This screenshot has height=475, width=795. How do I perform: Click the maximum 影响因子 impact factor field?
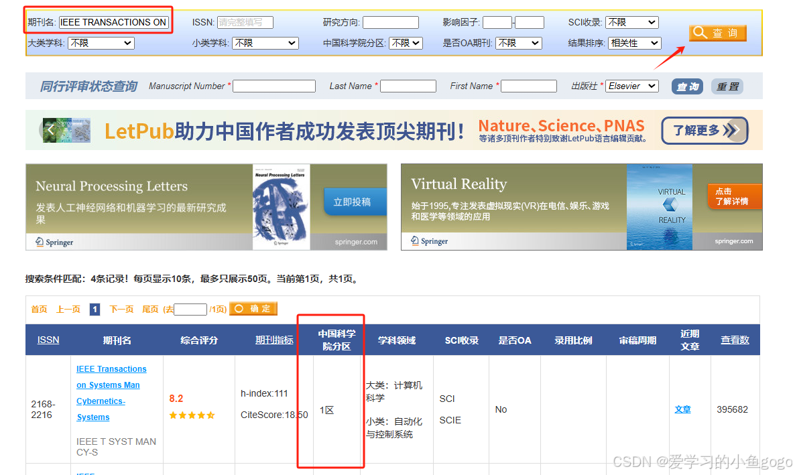[530, 22]
